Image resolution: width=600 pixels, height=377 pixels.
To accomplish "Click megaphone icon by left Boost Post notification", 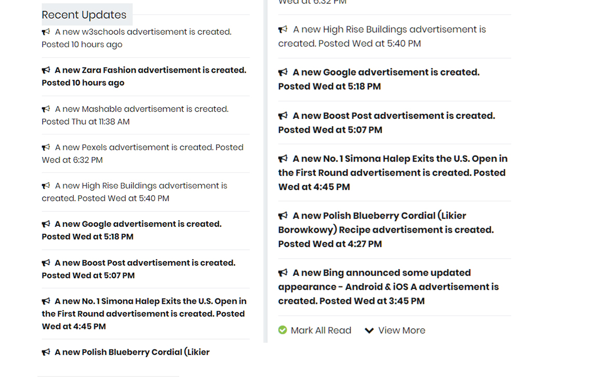I will tap(46, 263).
